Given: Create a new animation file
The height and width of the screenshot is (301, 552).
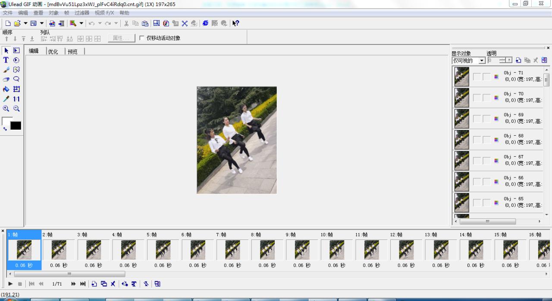Looking at the screenshot, I should (8, 23).
